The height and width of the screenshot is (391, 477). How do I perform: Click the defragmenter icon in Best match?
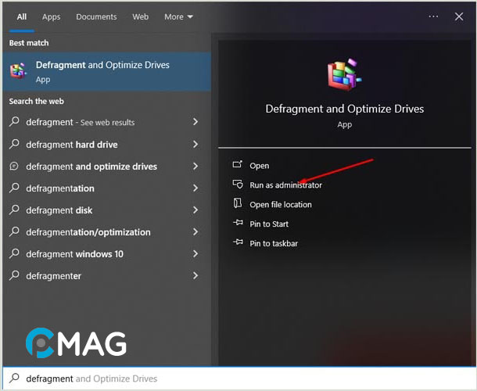click(x=18, y=71)
